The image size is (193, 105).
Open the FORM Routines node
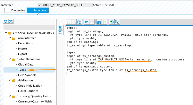[28, 91]
